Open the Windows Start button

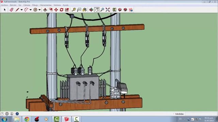(x=4, y=119)
